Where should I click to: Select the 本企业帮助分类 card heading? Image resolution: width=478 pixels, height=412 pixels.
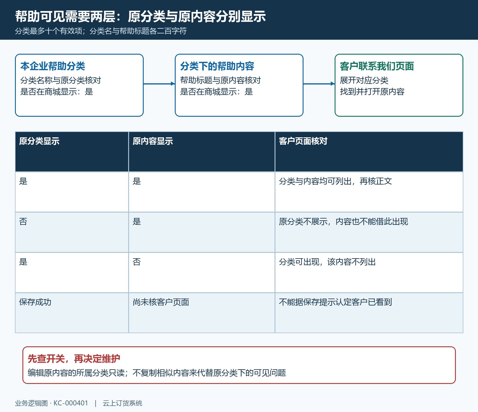tap(53, 66)
